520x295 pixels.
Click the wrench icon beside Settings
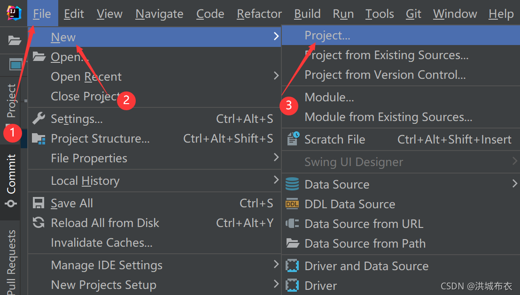39,119
